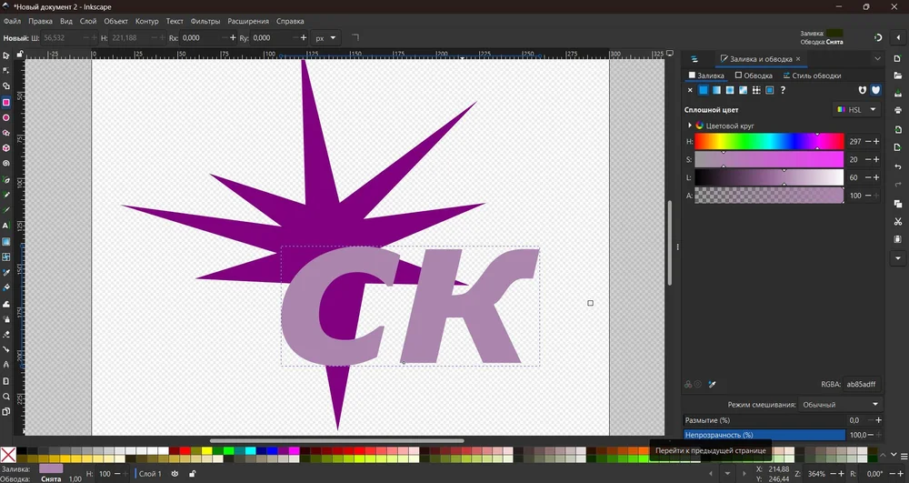Open the HSL color mode dropdown

[857, 109]
